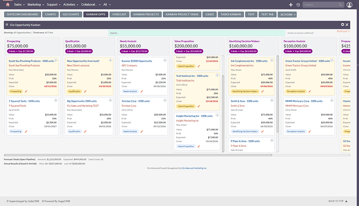Open the recently viewed clock icon
This screenshot has width=359, height=206.
pos(298,5)
